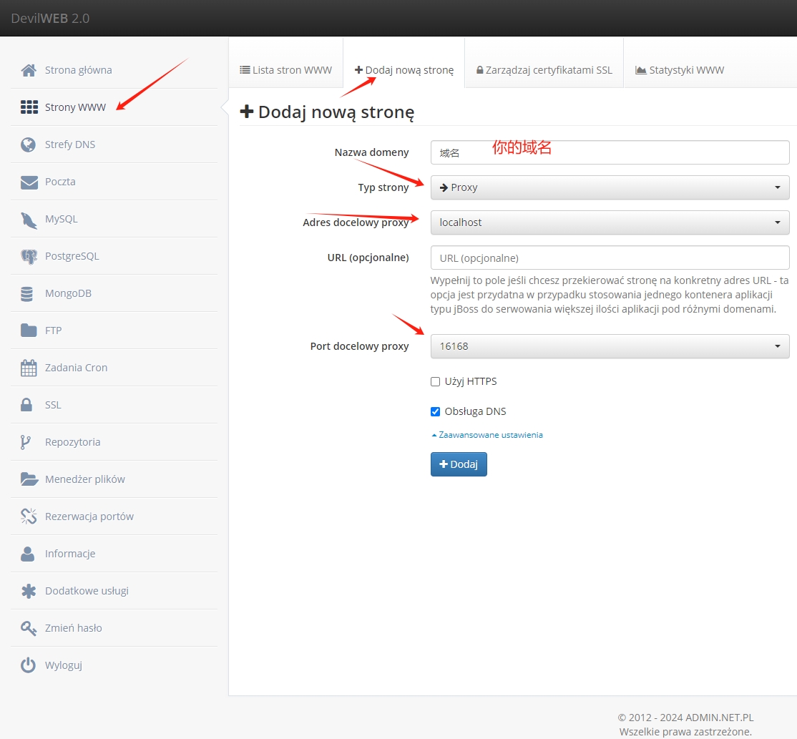Screen dimensions: 797x739
Task: Select the MongoDB database icon
Action: click(x=27, y=293)
